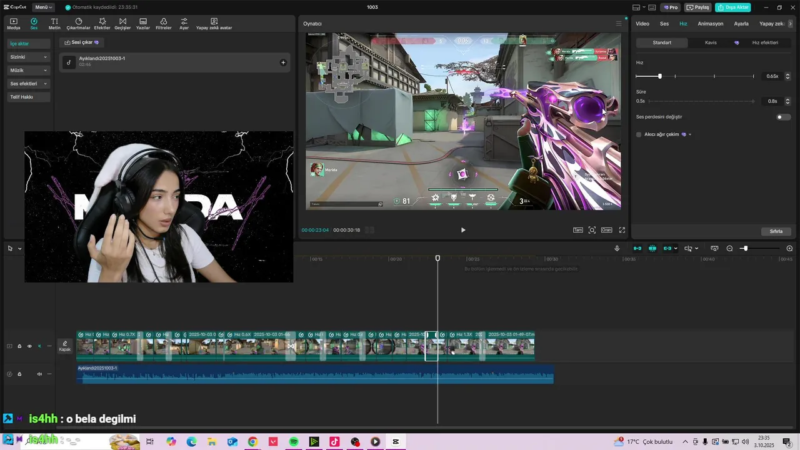Open the Yapay zekâ avatar panel
This screenshot has width=800, height=450.
tap(214, 24)
